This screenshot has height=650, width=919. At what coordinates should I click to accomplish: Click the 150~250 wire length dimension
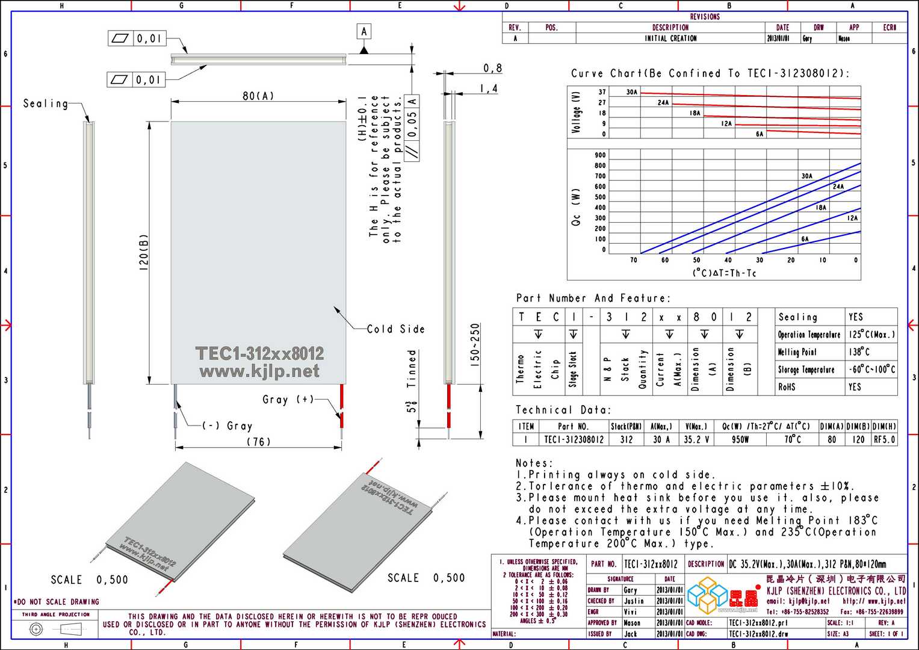(475, 345)
